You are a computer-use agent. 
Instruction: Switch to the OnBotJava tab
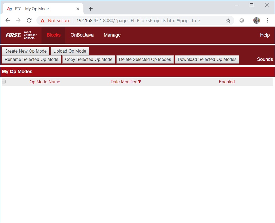click(82, 35)
